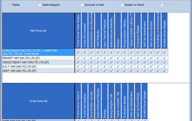The width and height of the screenshot is (192, 121).
Task: Toggle Ortaklık Durum Belgesi check for UMUT YAPI
Action: (x=165, y=71)
